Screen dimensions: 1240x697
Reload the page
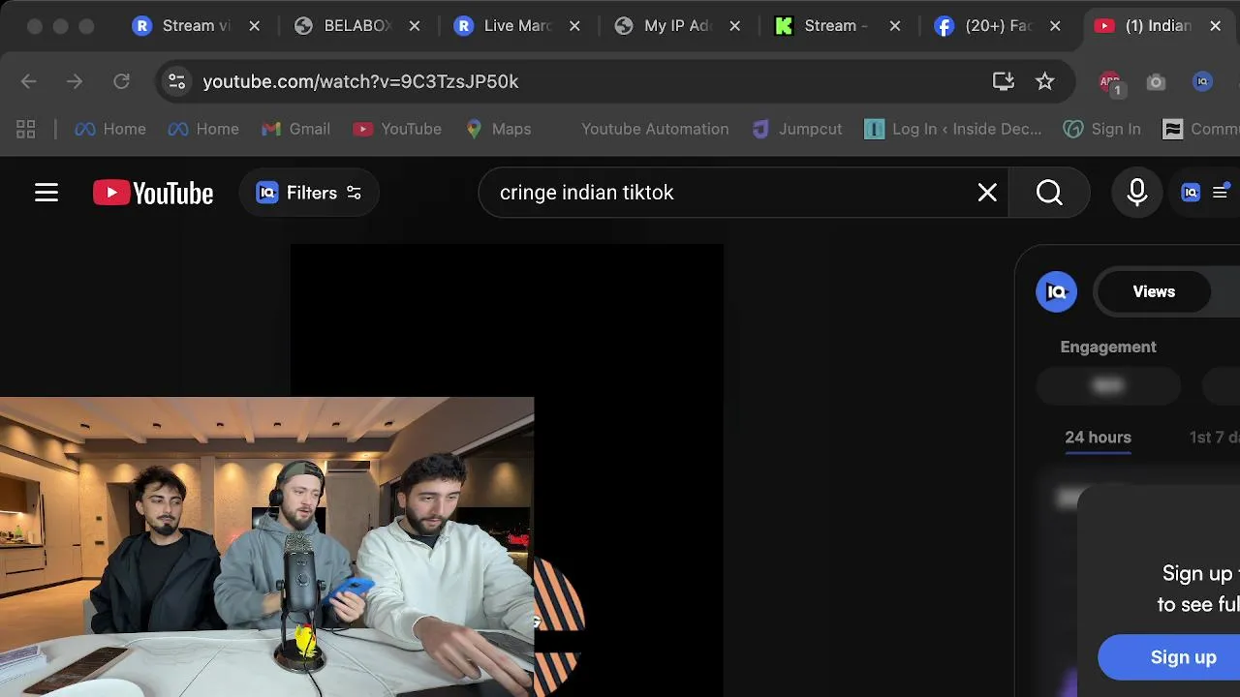click(121, 81)
